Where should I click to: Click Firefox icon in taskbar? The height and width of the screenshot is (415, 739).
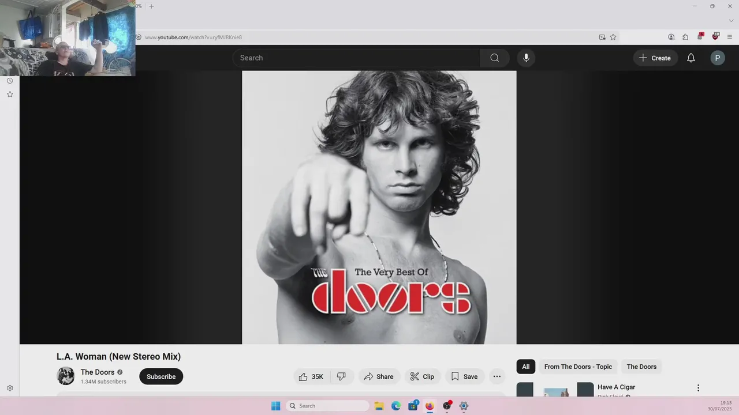click(x=430, y=406)
